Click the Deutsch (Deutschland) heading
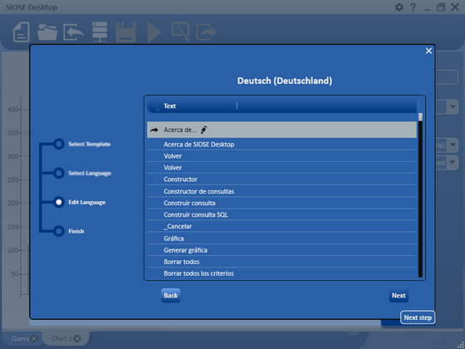 (285, 81)
